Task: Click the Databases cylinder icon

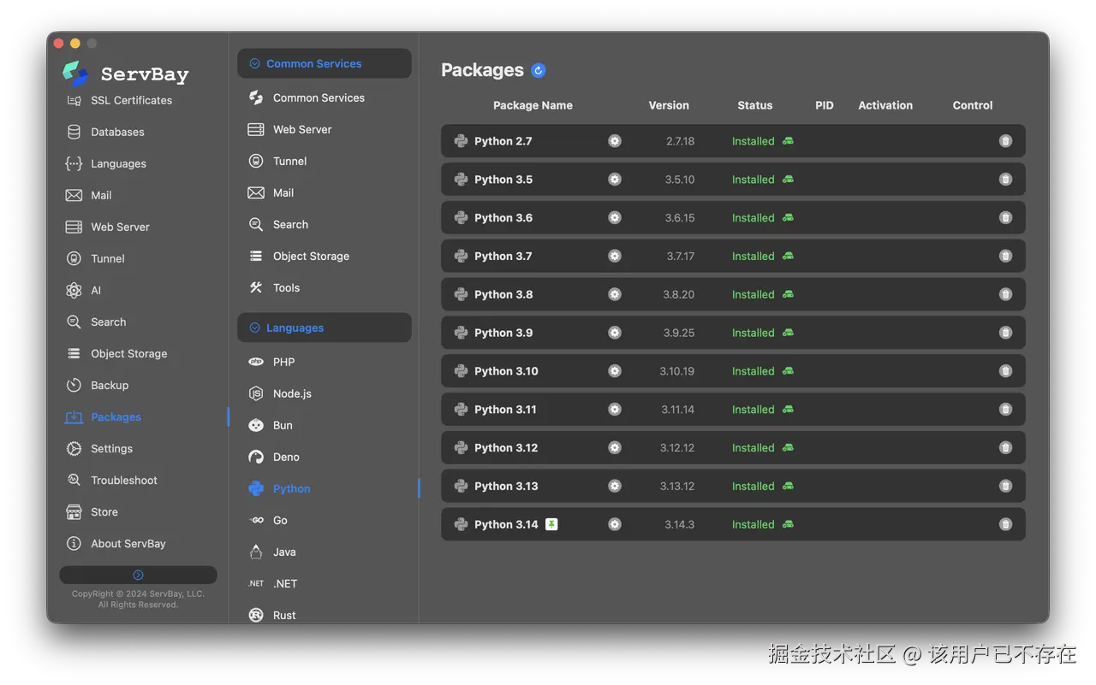Action: point(74,132)
